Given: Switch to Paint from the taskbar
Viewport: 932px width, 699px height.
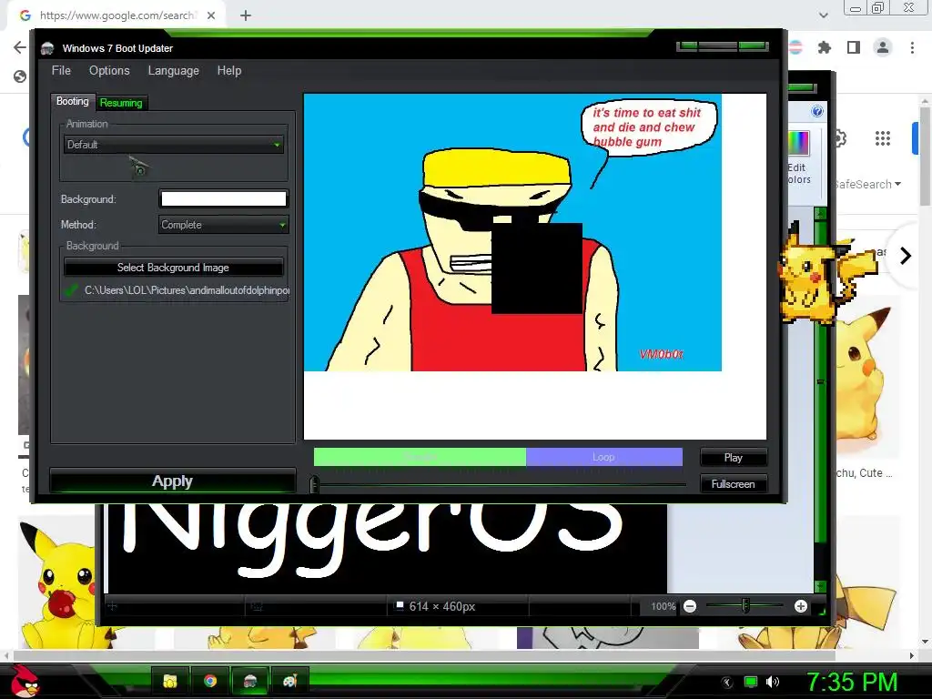Looking at the screenshot, I should pos(289,681).
